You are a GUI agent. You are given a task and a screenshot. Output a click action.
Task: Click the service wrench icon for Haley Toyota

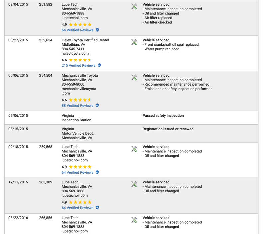pyautogui.click(x=134, y=42)
